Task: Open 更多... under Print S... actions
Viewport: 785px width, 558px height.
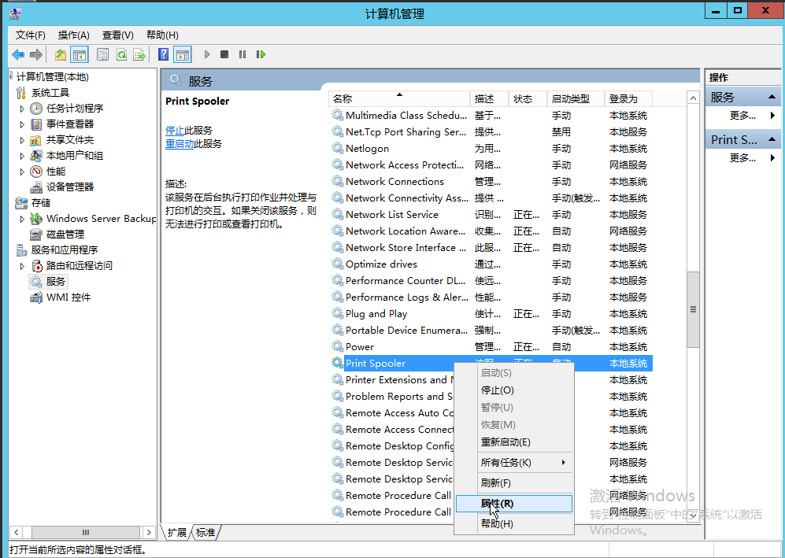Action: [x=743, y=158]
